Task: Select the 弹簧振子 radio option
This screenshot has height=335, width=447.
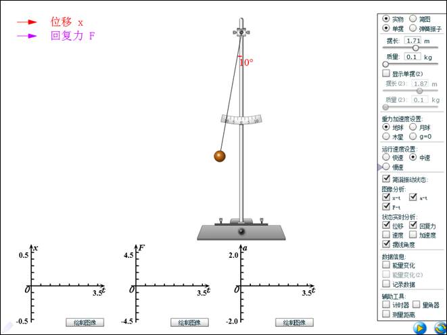Action: 413,28
